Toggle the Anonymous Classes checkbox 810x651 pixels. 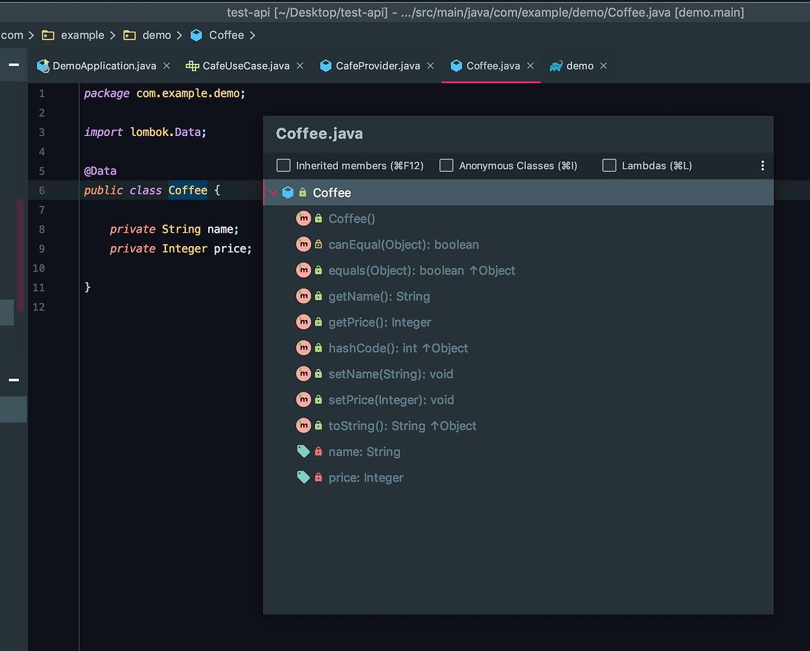coord(447,166)
